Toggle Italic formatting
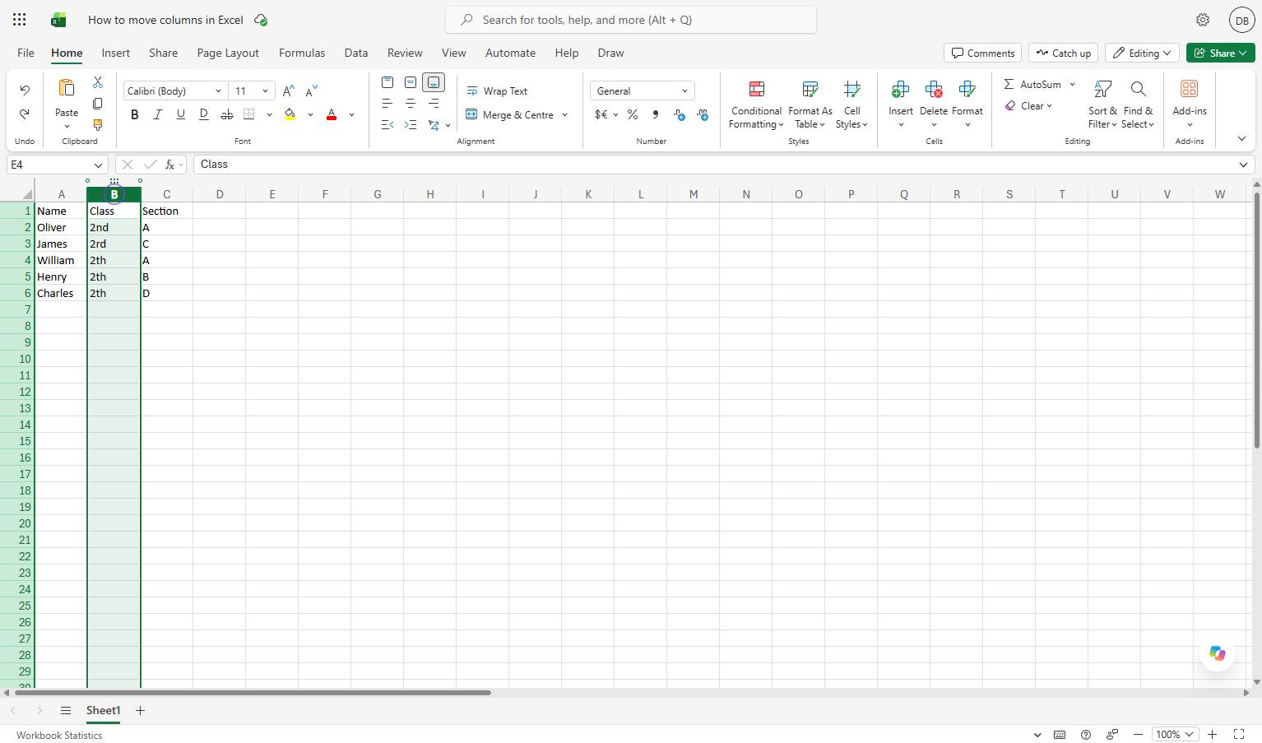The image size is (1262, 743). click(x=158, y=114)
